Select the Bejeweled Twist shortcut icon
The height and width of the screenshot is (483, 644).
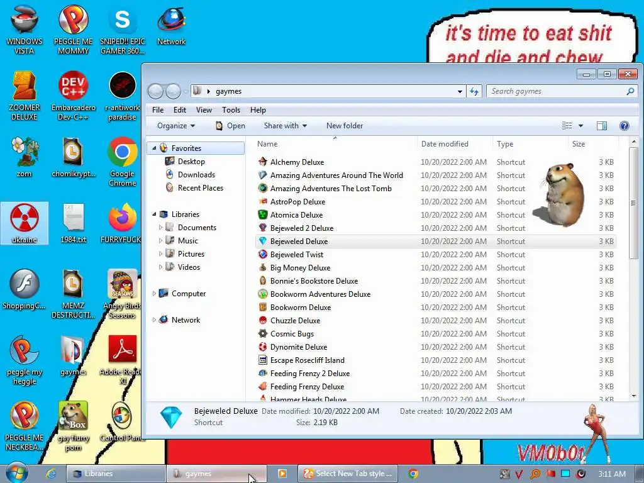(262, 254)
